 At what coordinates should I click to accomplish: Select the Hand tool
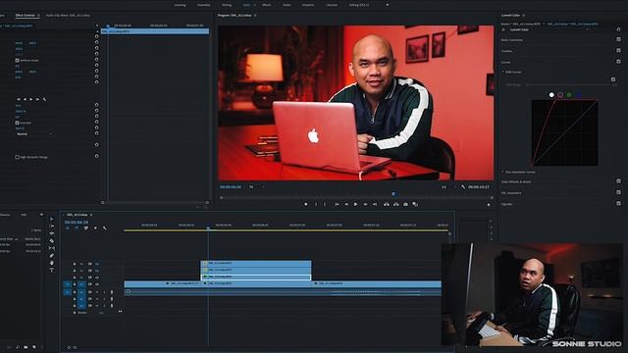52,263
